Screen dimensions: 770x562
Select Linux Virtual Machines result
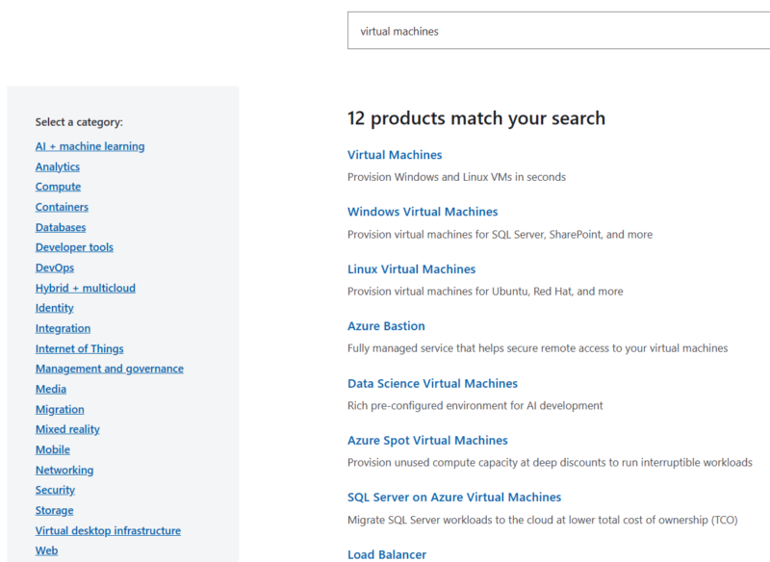pyautogui.click(x=412, y=269)
